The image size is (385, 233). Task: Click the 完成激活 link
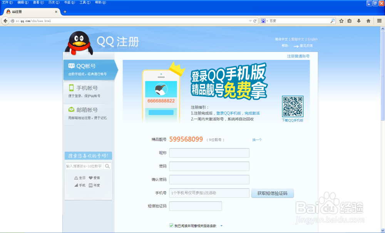point(252,113)
